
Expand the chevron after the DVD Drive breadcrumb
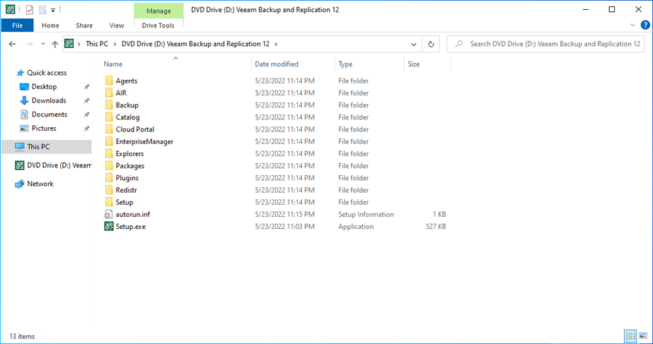[x=276, y=44]
